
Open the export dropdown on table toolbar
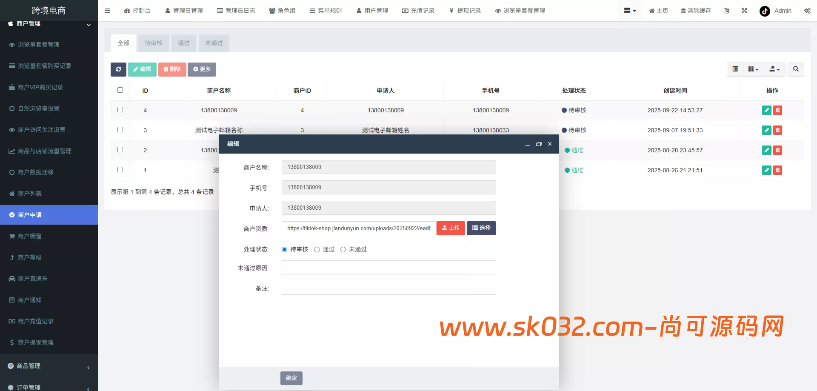coord(774,69)
